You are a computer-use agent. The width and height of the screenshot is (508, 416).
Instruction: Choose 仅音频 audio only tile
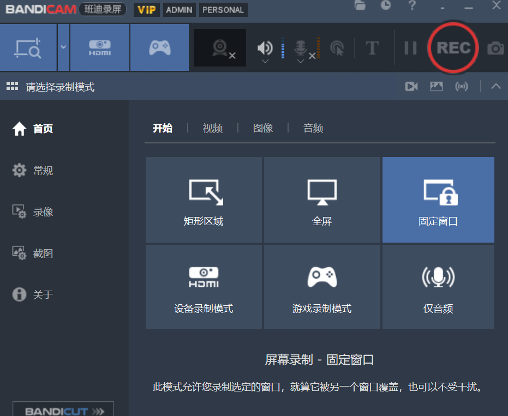(438, 287)
